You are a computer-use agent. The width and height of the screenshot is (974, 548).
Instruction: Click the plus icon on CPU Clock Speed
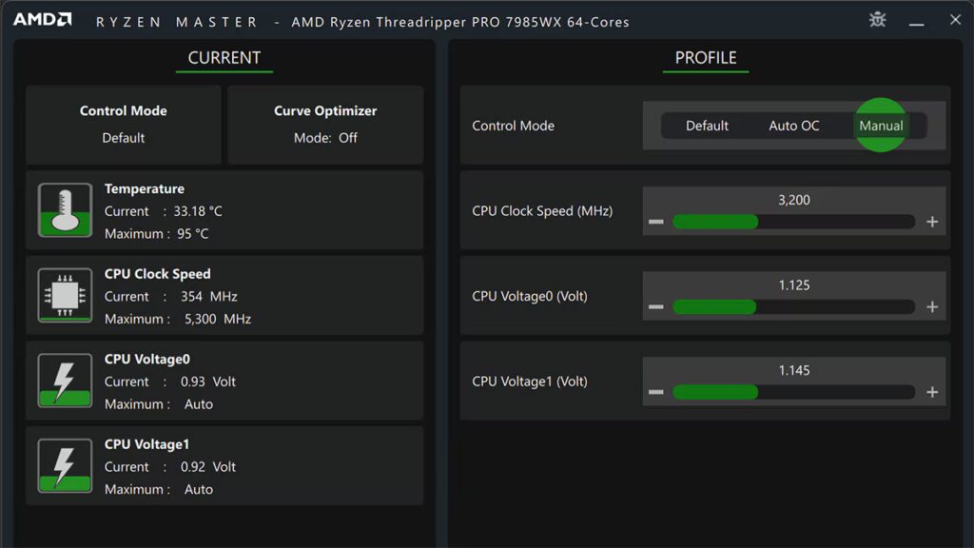(933, 221)
